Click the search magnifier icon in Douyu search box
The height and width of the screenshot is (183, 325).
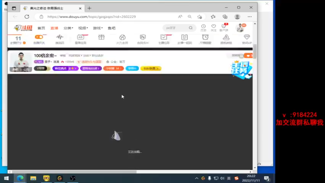pyautogui.click(x=191, y=28)
